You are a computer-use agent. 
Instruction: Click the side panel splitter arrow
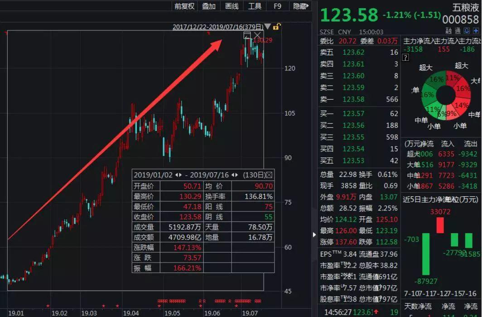(x=314, y=234)
